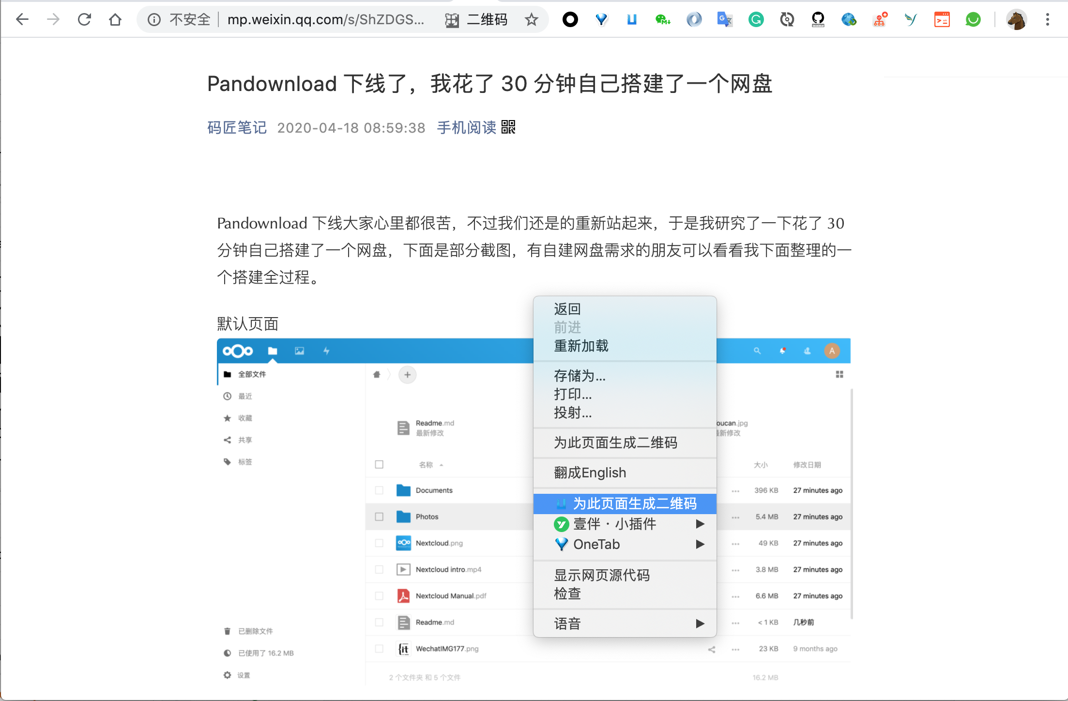Tick the checkbox for the Photos folder
Screen dimensions: 1068x701
tap(379, 517)
